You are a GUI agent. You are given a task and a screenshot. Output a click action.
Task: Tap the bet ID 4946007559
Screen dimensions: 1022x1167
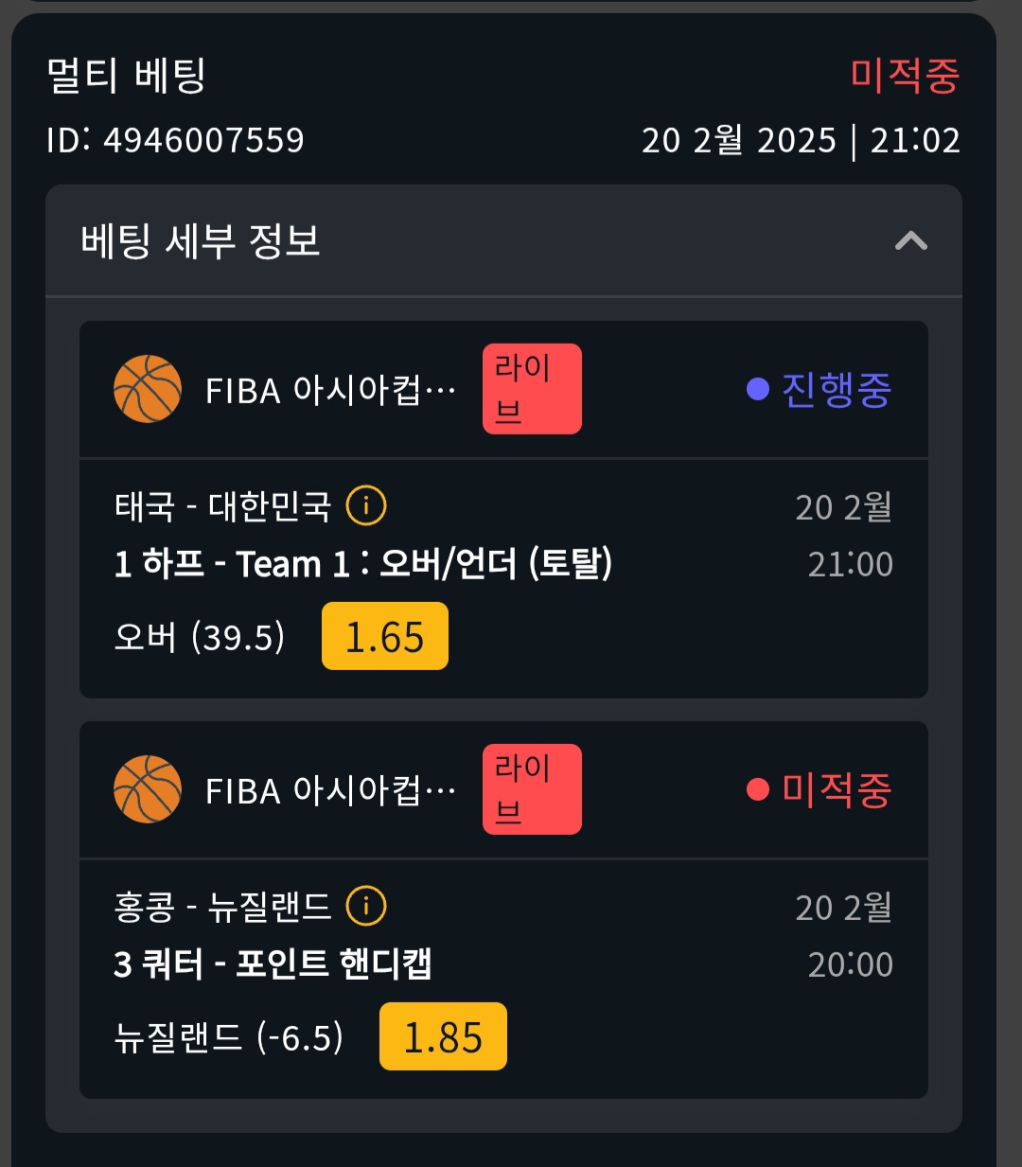click(x=175, y=140)
